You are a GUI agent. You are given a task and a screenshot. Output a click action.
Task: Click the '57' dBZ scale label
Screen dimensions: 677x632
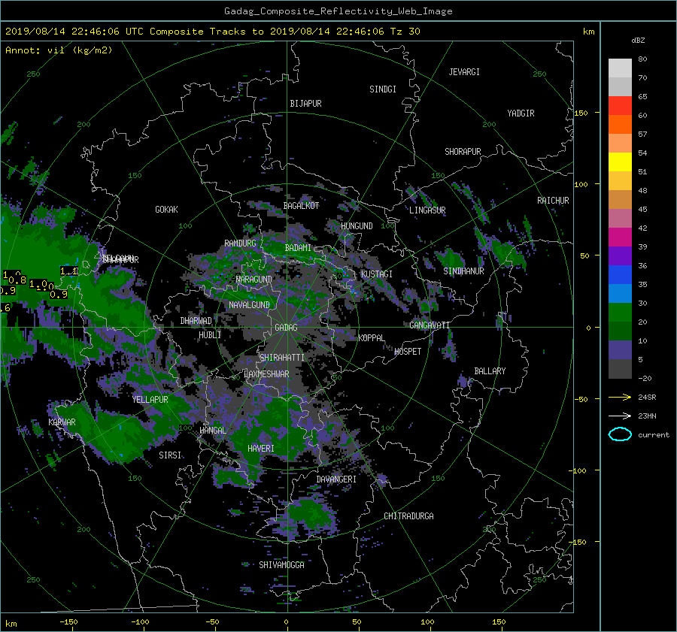[642, 135]
